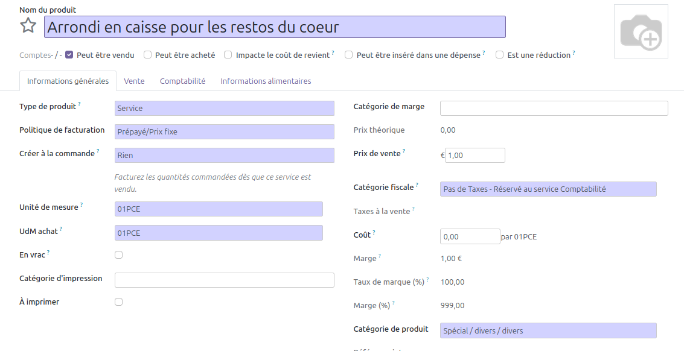Uncheck Peut être vendu
The height and width of the screenshot is (351, 684).
[69, 55]
